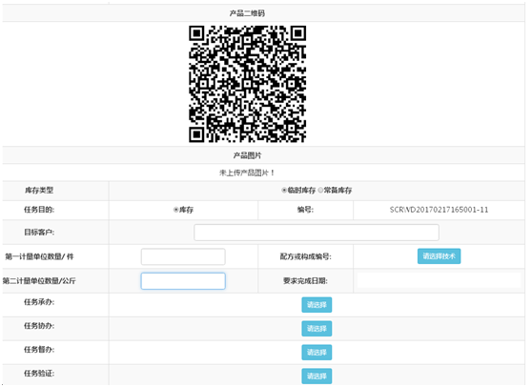Click the 产品图片 header text
The height and width of the screenshot is (387, 532).
247,155
